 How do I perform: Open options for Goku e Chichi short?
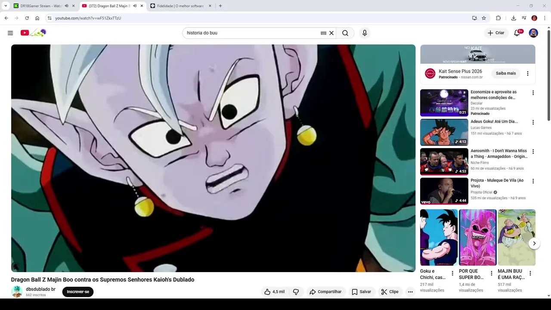pos(452,273)
